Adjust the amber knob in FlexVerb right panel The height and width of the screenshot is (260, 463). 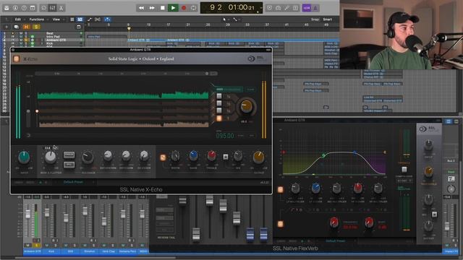429,172
